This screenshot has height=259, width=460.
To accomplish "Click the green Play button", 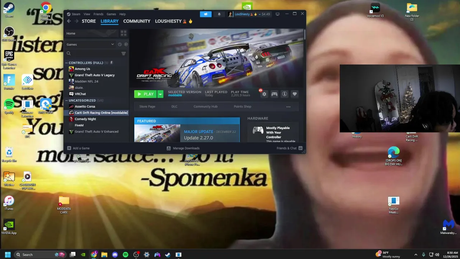I will (146, 94).
